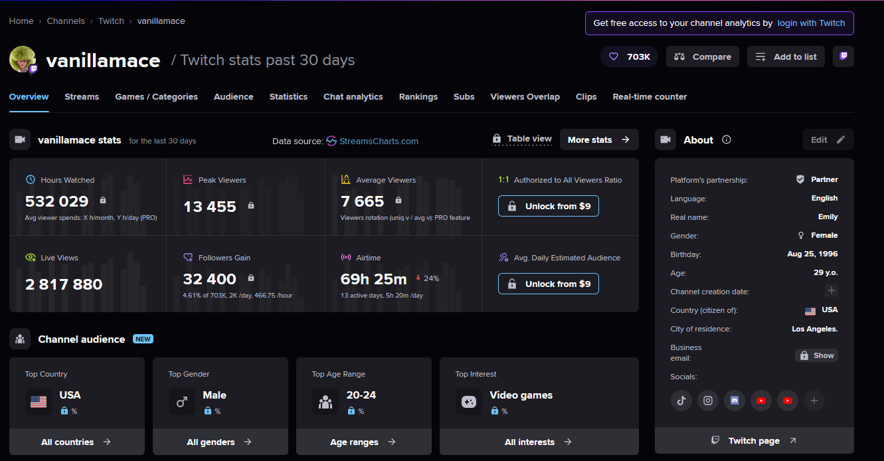Click the people icon in Top Age Range
This screenshot has width=884, height=461.
tap(325, 402)
